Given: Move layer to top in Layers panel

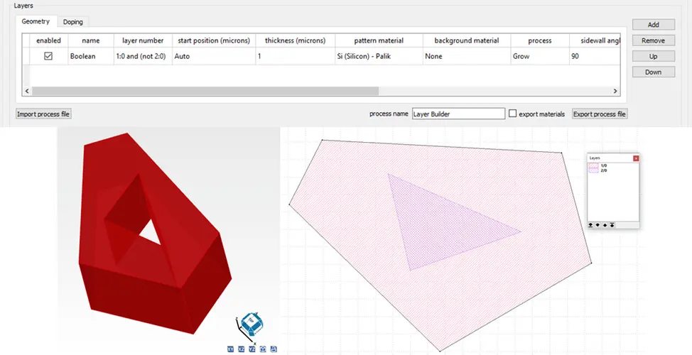Looking at the screenshot, I should tap(612, 225).
